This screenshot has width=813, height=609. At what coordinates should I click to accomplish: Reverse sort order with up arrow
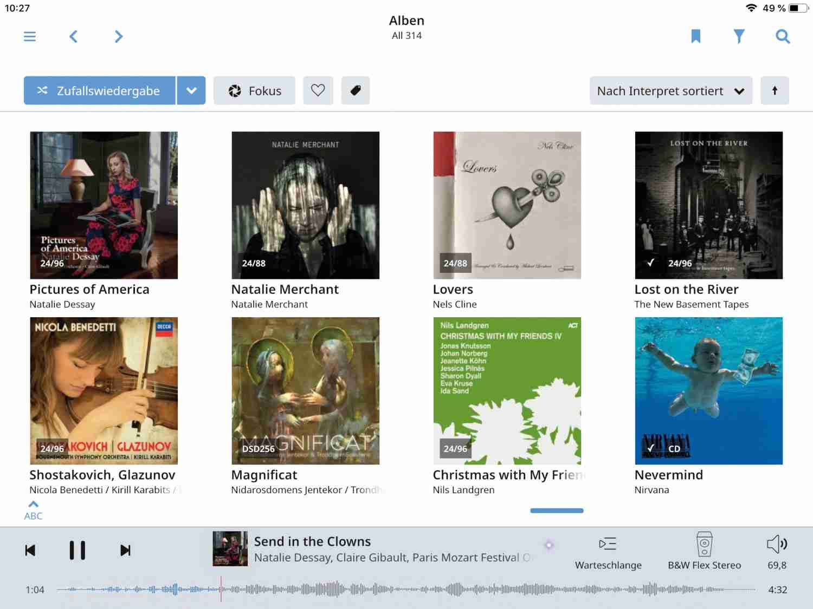tap(775, 90)
